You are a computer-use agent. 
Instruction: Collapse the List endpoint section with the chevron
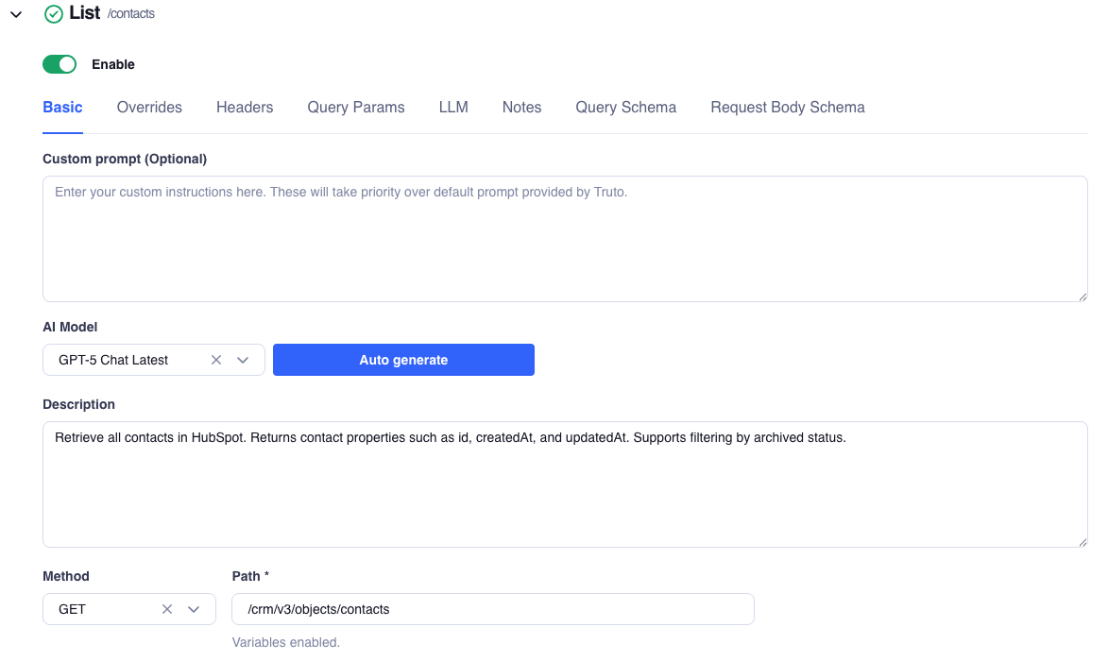[14, 14]
